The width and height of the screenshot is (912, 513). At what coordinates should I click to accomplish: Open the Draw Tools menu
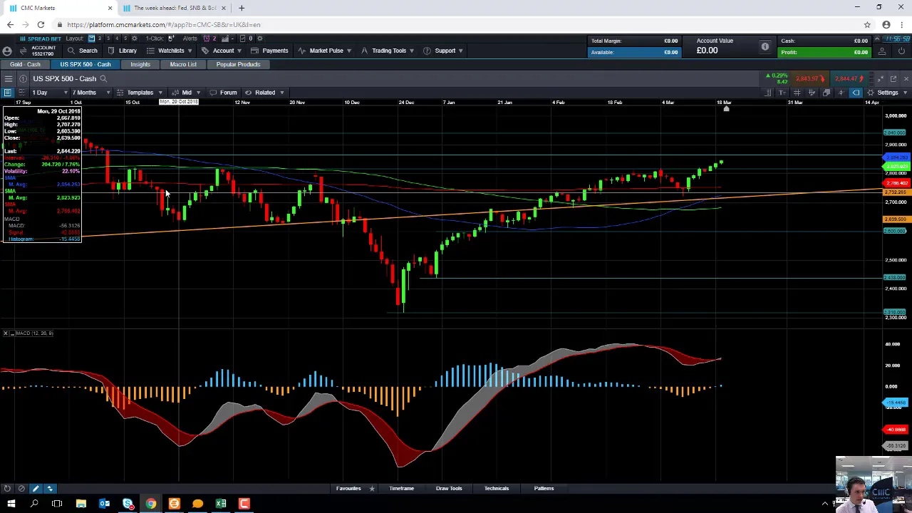pyautogui.click(x=449, y=489)
